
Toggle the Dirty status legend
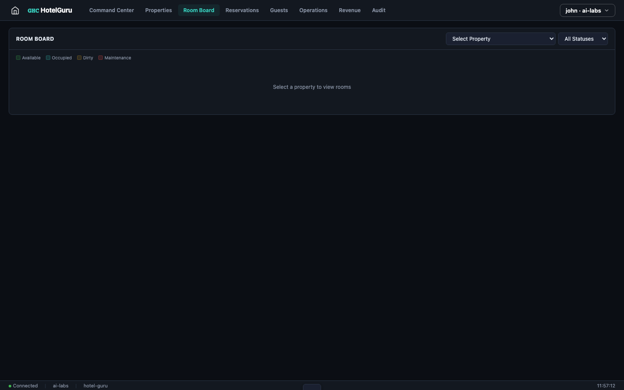85,58
